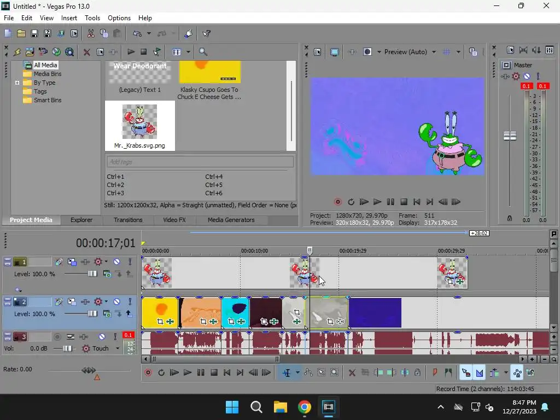
Task: Click the Windows Search icon on the taskbar
Action: pyautogui.click(x=256, y=407)
